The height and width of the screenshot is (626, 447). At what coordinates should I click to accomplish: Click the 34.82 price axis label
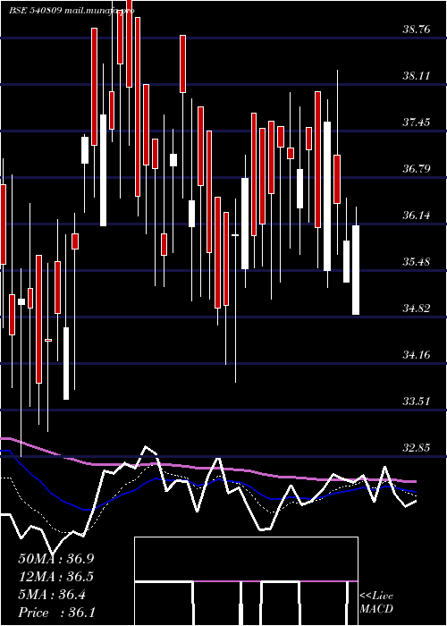point(417,309)
